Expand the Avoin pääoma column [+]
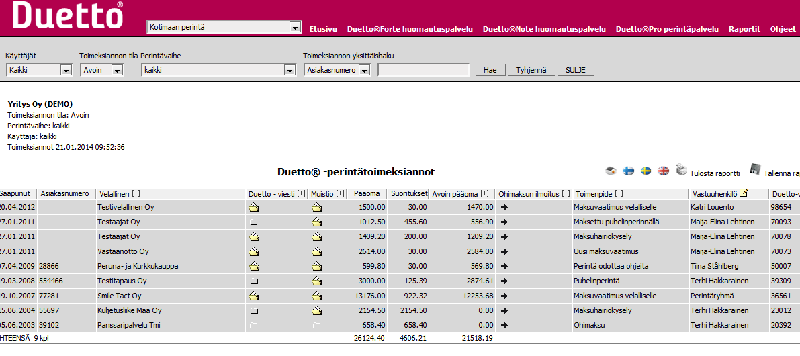Screen dimensions: 800x356 tap(485, 194)
